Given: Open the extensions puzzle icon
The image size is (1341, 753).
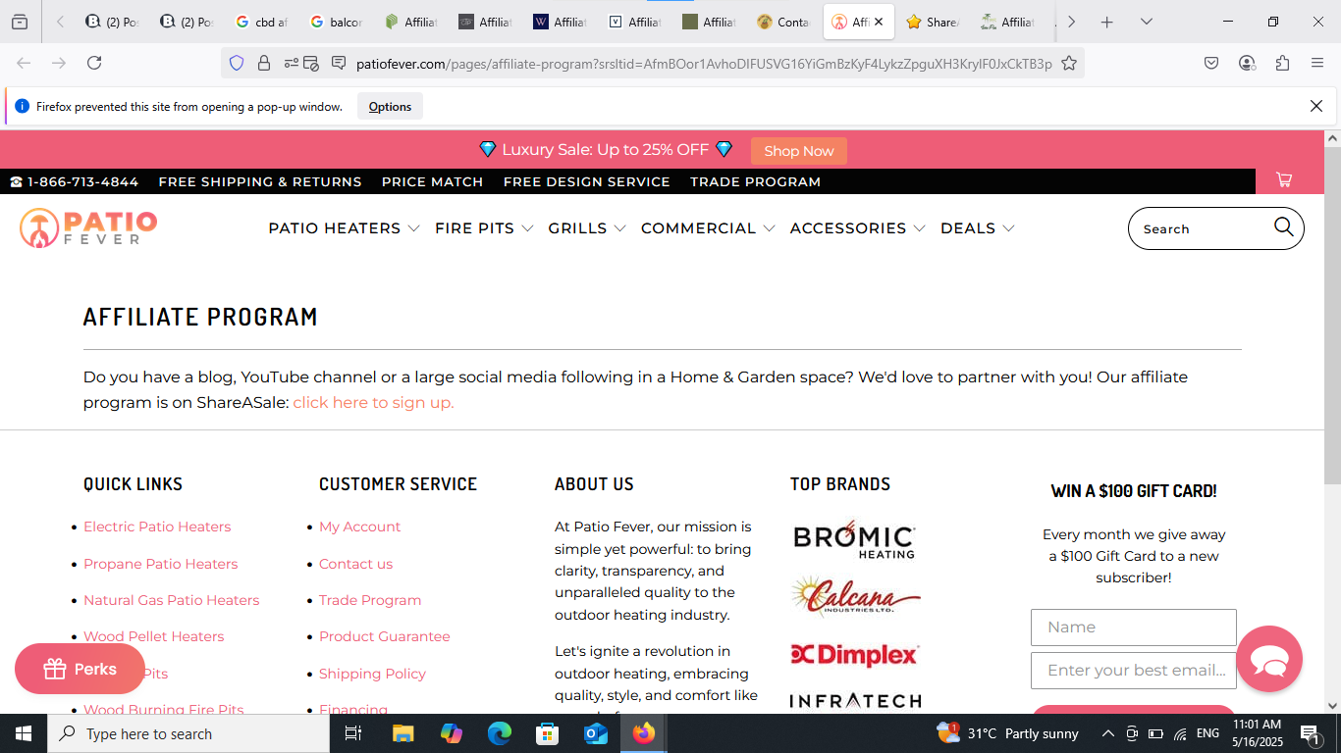Looking at the screenshot, I should [x=1282, y=63].
